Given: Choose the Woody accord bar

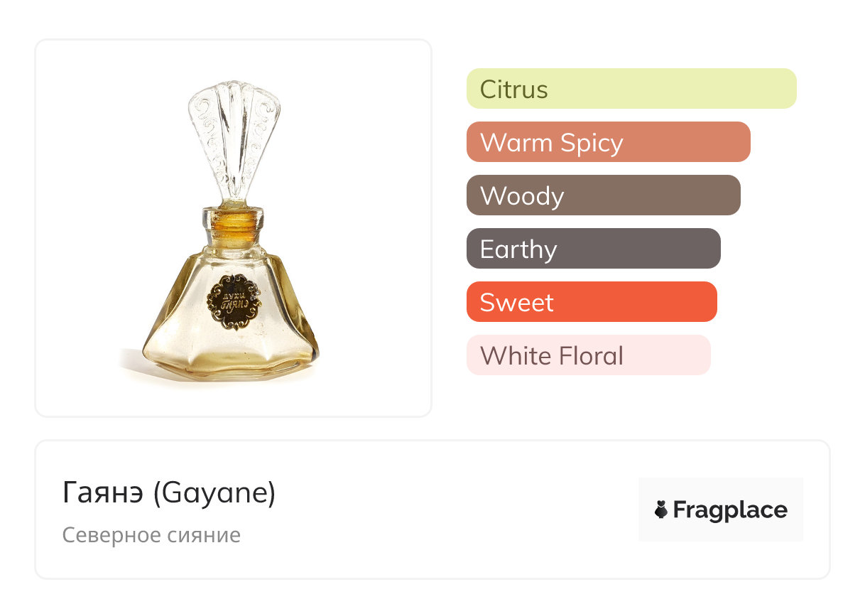Looking at the screenshot, I should [x=603, y=195].
